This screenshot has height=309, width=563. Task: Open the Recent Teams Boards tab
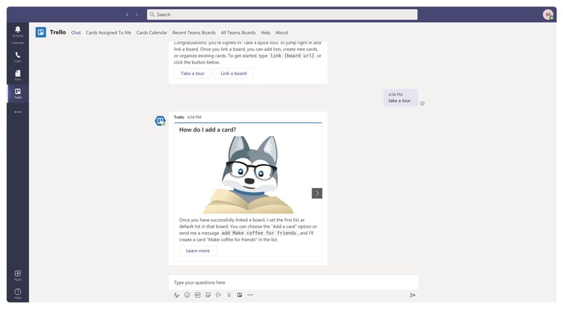[194, 32]
